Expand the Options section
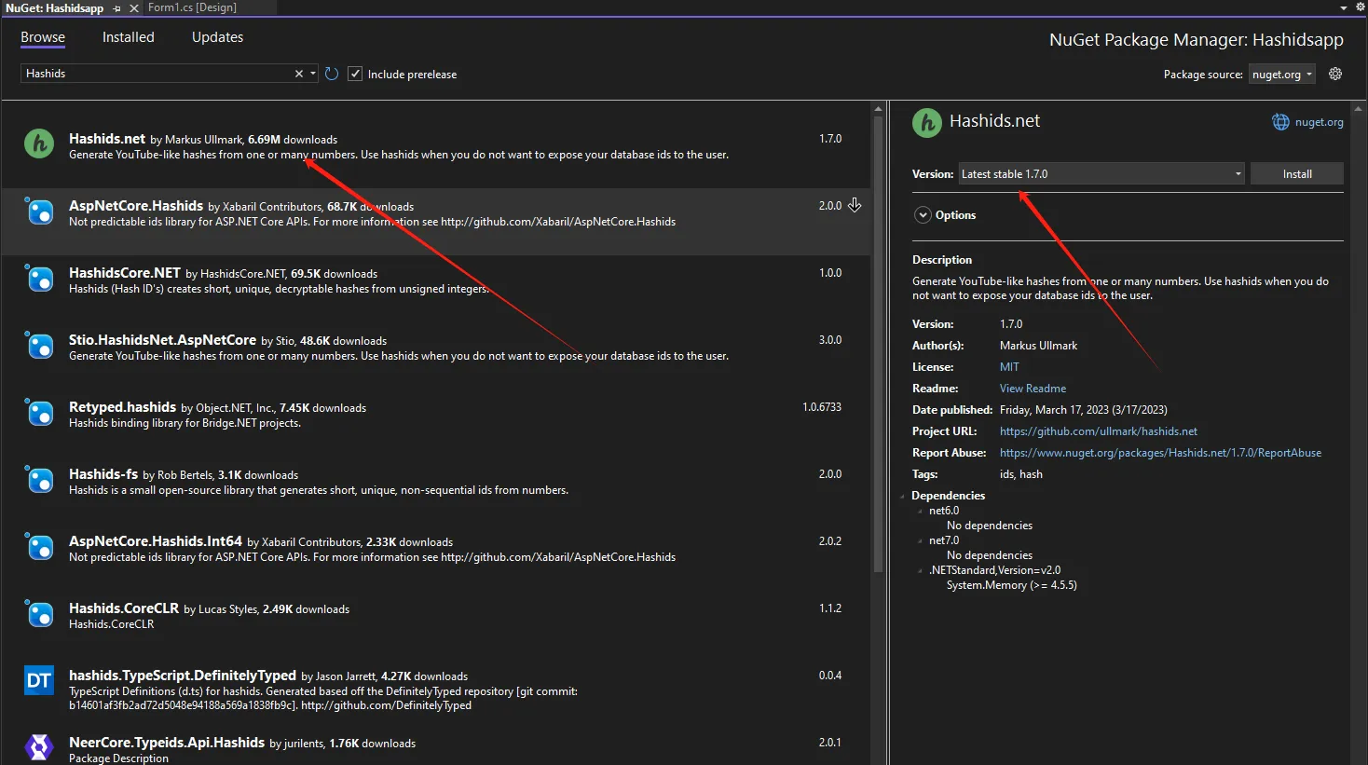 [x=923, y=215]
